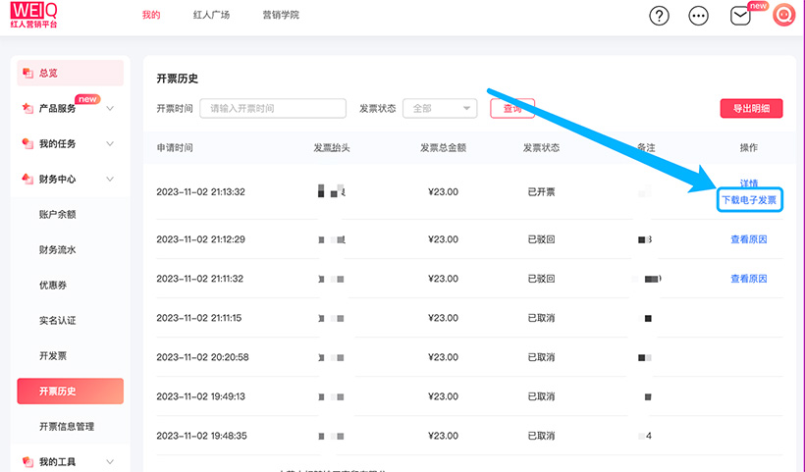Image resolution: width=805 pixels, height=472 pixels.
Task: Click the 我的任务 sidebar icon
Action: click(x=27, y=143)
